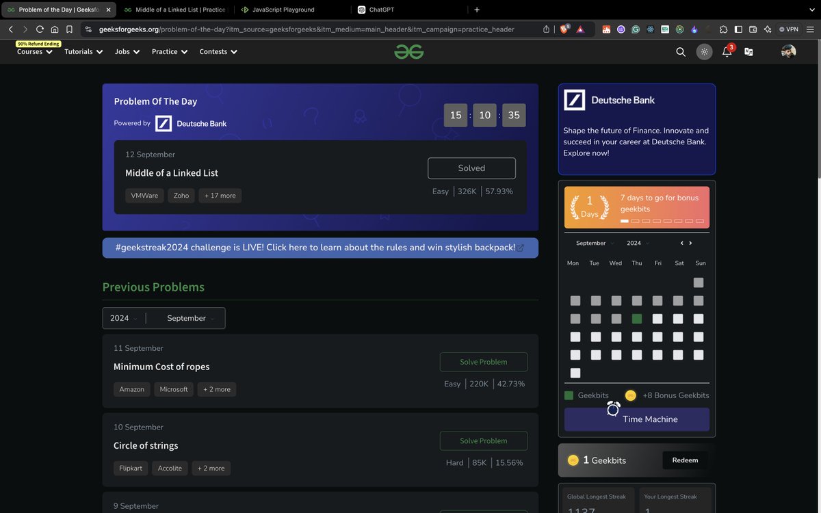Open the page translate icon
The image size is (821, 513).
pos(748,51)
